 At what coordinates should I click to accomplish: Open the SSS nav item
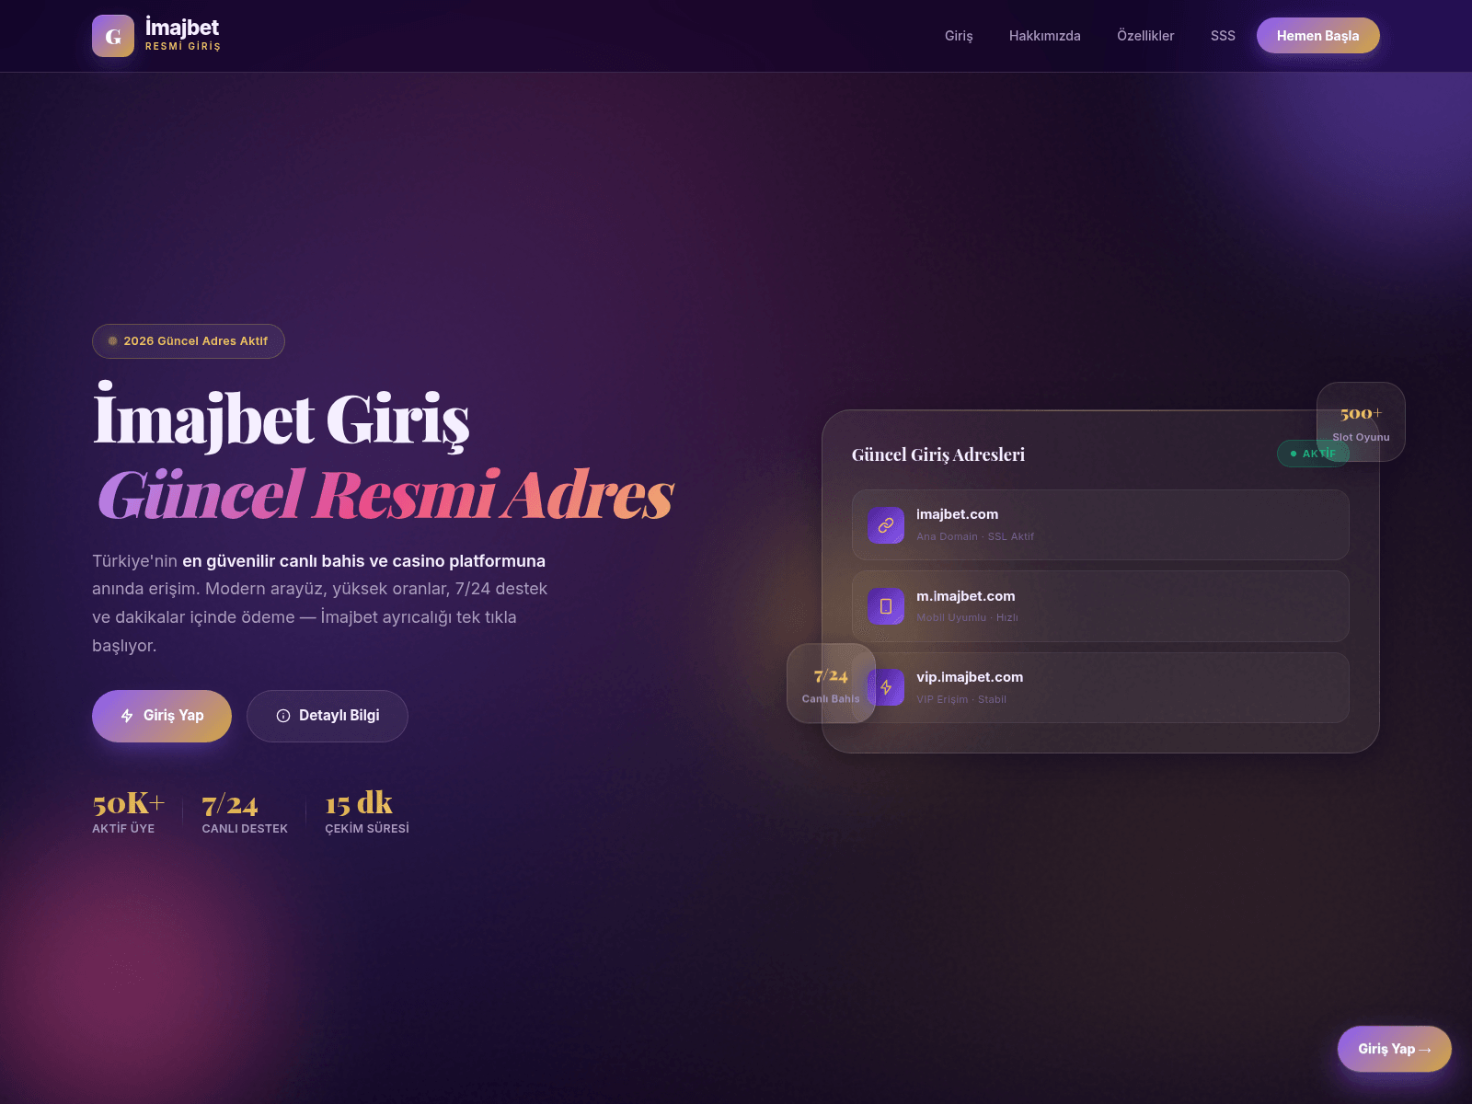[1223, 36]
